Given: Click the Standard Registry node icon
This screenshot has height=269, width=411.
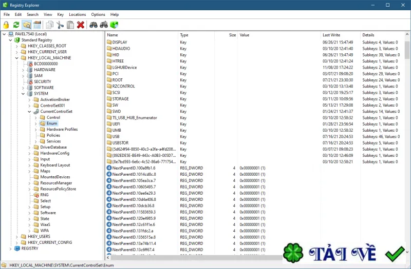Looking at the screenshot, I should tap(17, 40).
